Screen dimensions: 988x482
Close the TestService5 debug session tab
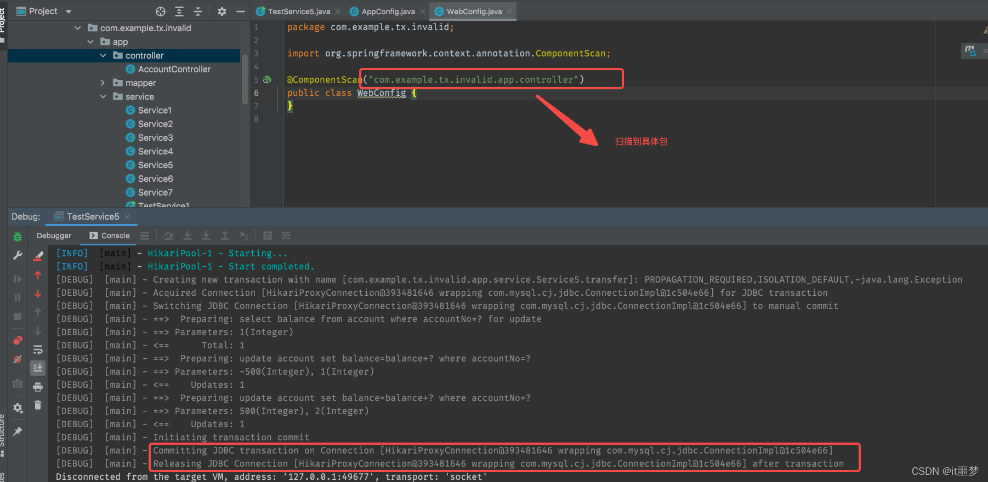[x=127, y=217]
